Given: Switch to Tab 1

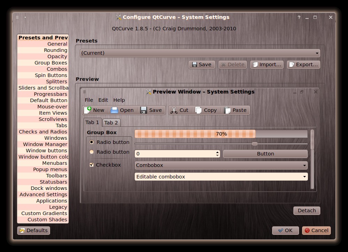Looking at the screenshot, I should point(92,122).
